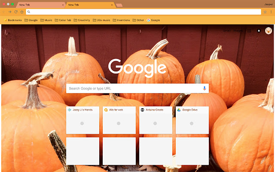Viewport: 275px width, 172px height.
Task: Open the Color Tab bookmarks folder
Action: (63, 20)
